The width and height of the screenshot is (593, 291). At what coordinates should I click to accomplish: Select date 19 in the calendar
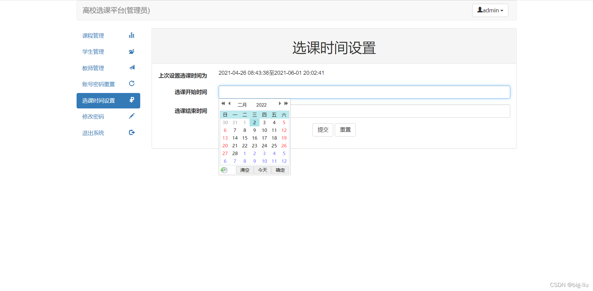point(284,138)
